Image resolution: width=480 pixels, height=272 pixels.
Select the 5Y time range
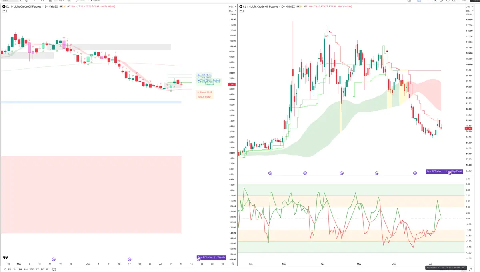click(x=42, y=270)
